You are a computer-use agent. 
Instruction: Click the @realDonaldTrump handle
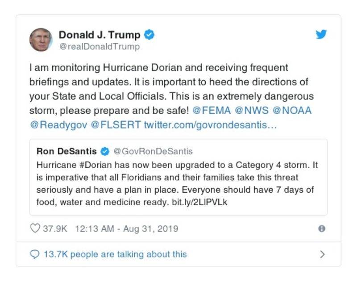coord(99,46)
